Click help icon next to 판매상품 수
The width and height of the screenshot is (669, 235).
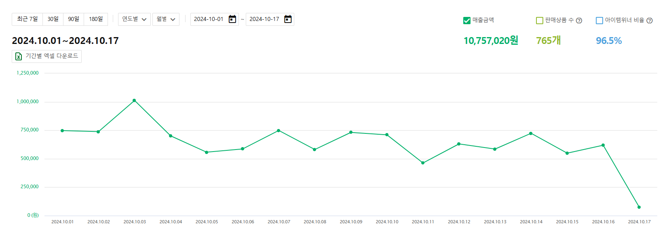point(579,21)
